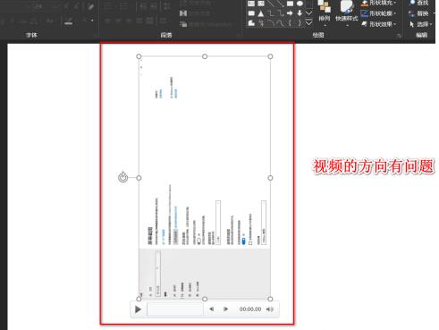Select the diagonal Line Arrow shape
Screen dimensions: 439x330
point(280,4)
